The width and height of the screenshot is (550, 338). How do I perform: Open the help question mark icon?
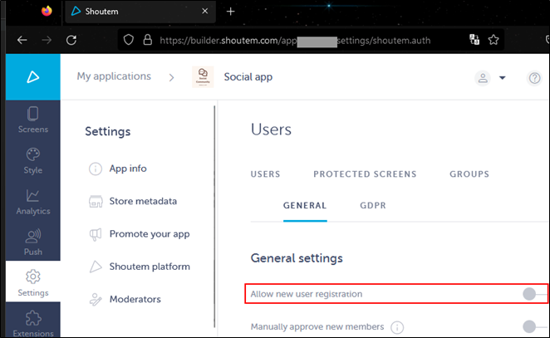click(534, 78)
